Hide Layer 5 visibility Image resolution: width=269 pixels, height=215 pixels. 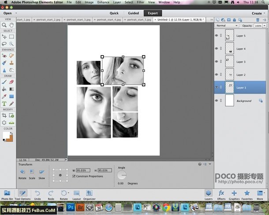(217, 36)
